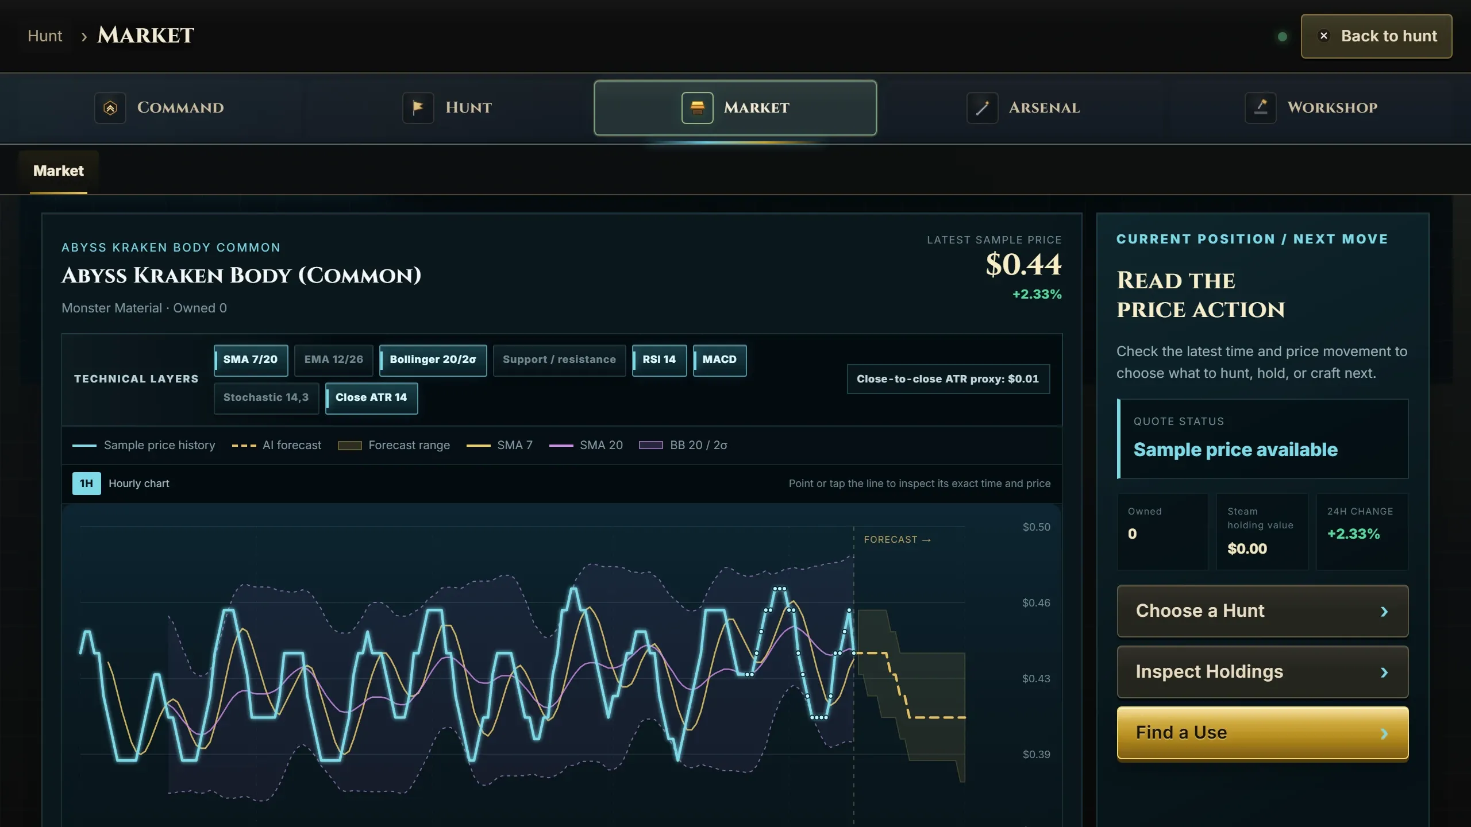Screen dimensions: 1471x827
Task: Click the $0.43 price axis label
Action: 1036,679
